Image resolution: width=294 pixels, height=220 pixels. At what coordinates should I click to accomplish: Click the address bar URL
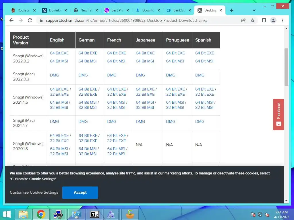[x=127, y=20]
